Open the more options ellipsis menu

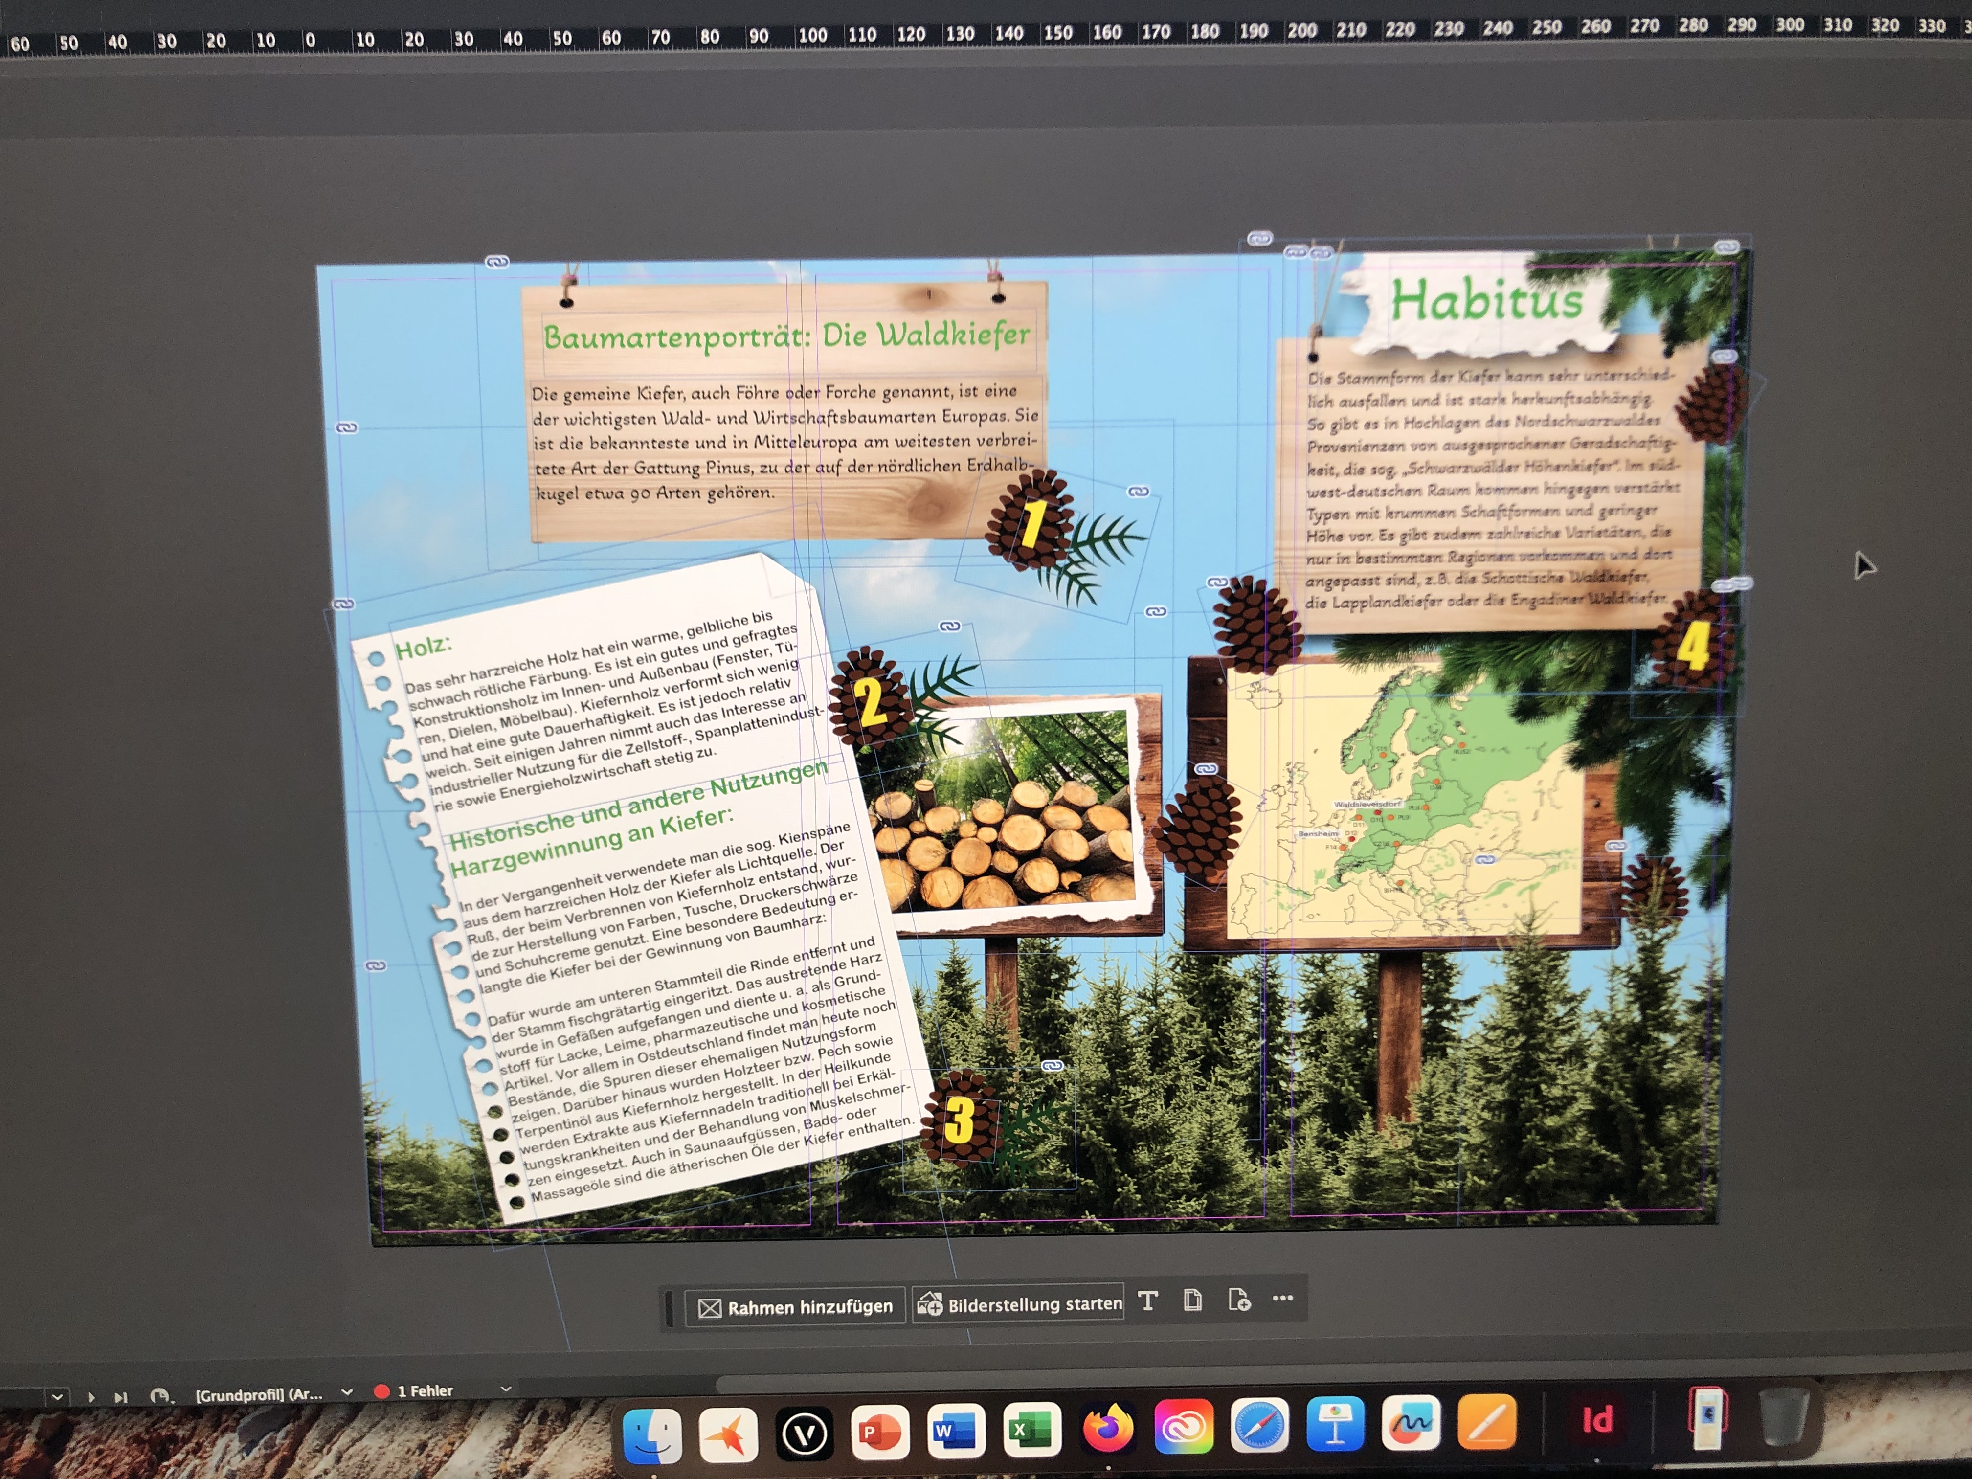pyautogui.click(x=1283, y=1298)
